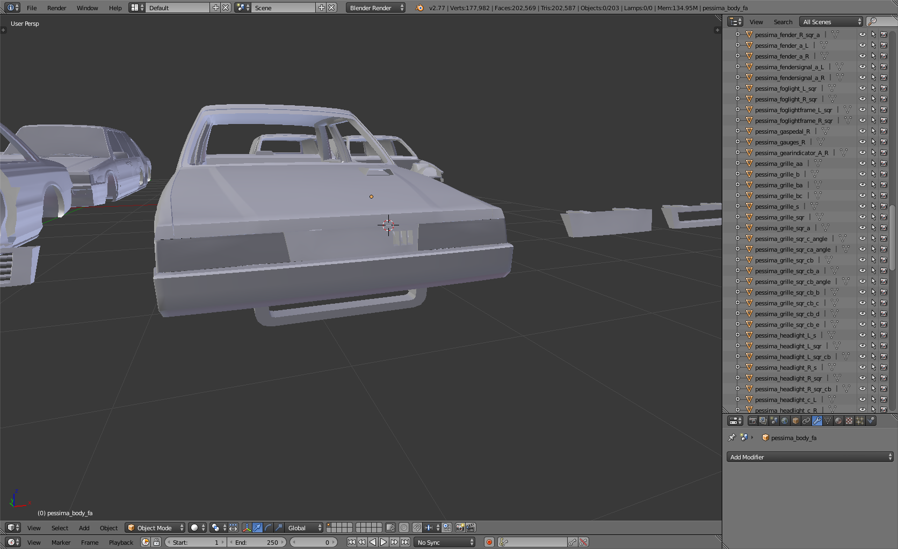Open the Render properties camera tab

pyautogui.click(x=752, y=421)
